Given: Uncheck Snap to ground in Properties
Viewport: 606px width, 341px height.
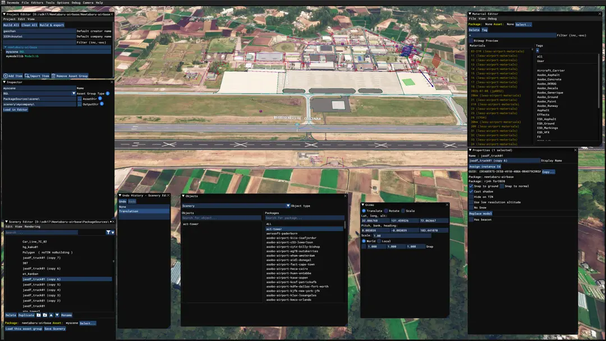Looking at the screenshot, I should click(471, 186).
